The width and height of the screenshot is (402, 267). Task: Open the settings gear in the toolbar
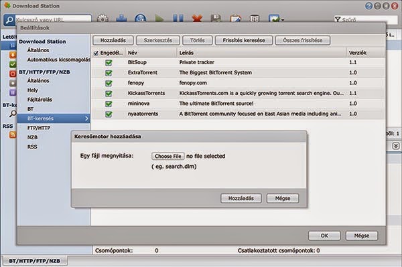click(103, 19)
